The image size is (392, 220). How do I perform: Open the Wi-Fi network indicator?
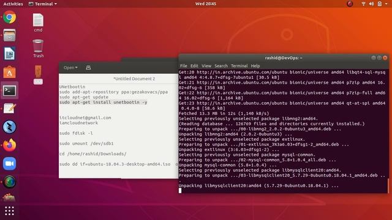coord(363,4)
